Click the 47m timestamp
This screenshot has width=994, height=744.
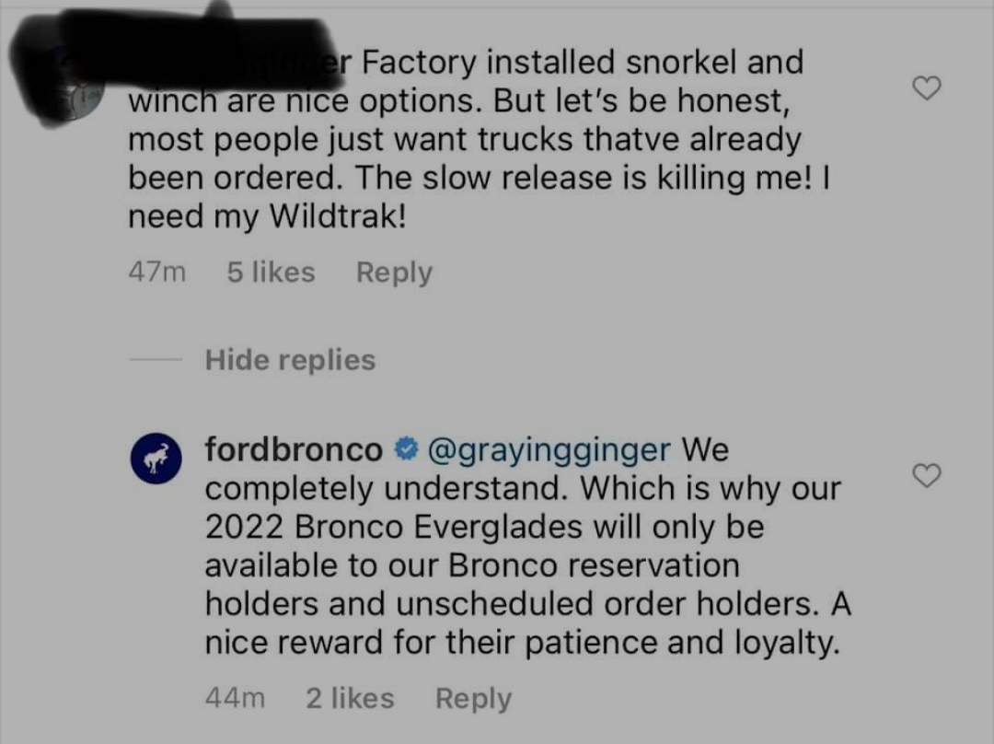[157, 273]
